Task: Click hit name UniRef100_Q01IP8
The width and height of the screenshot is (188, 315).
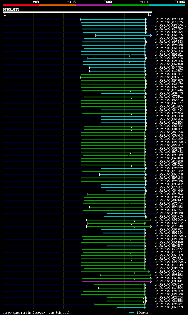Action: point(169,242)
